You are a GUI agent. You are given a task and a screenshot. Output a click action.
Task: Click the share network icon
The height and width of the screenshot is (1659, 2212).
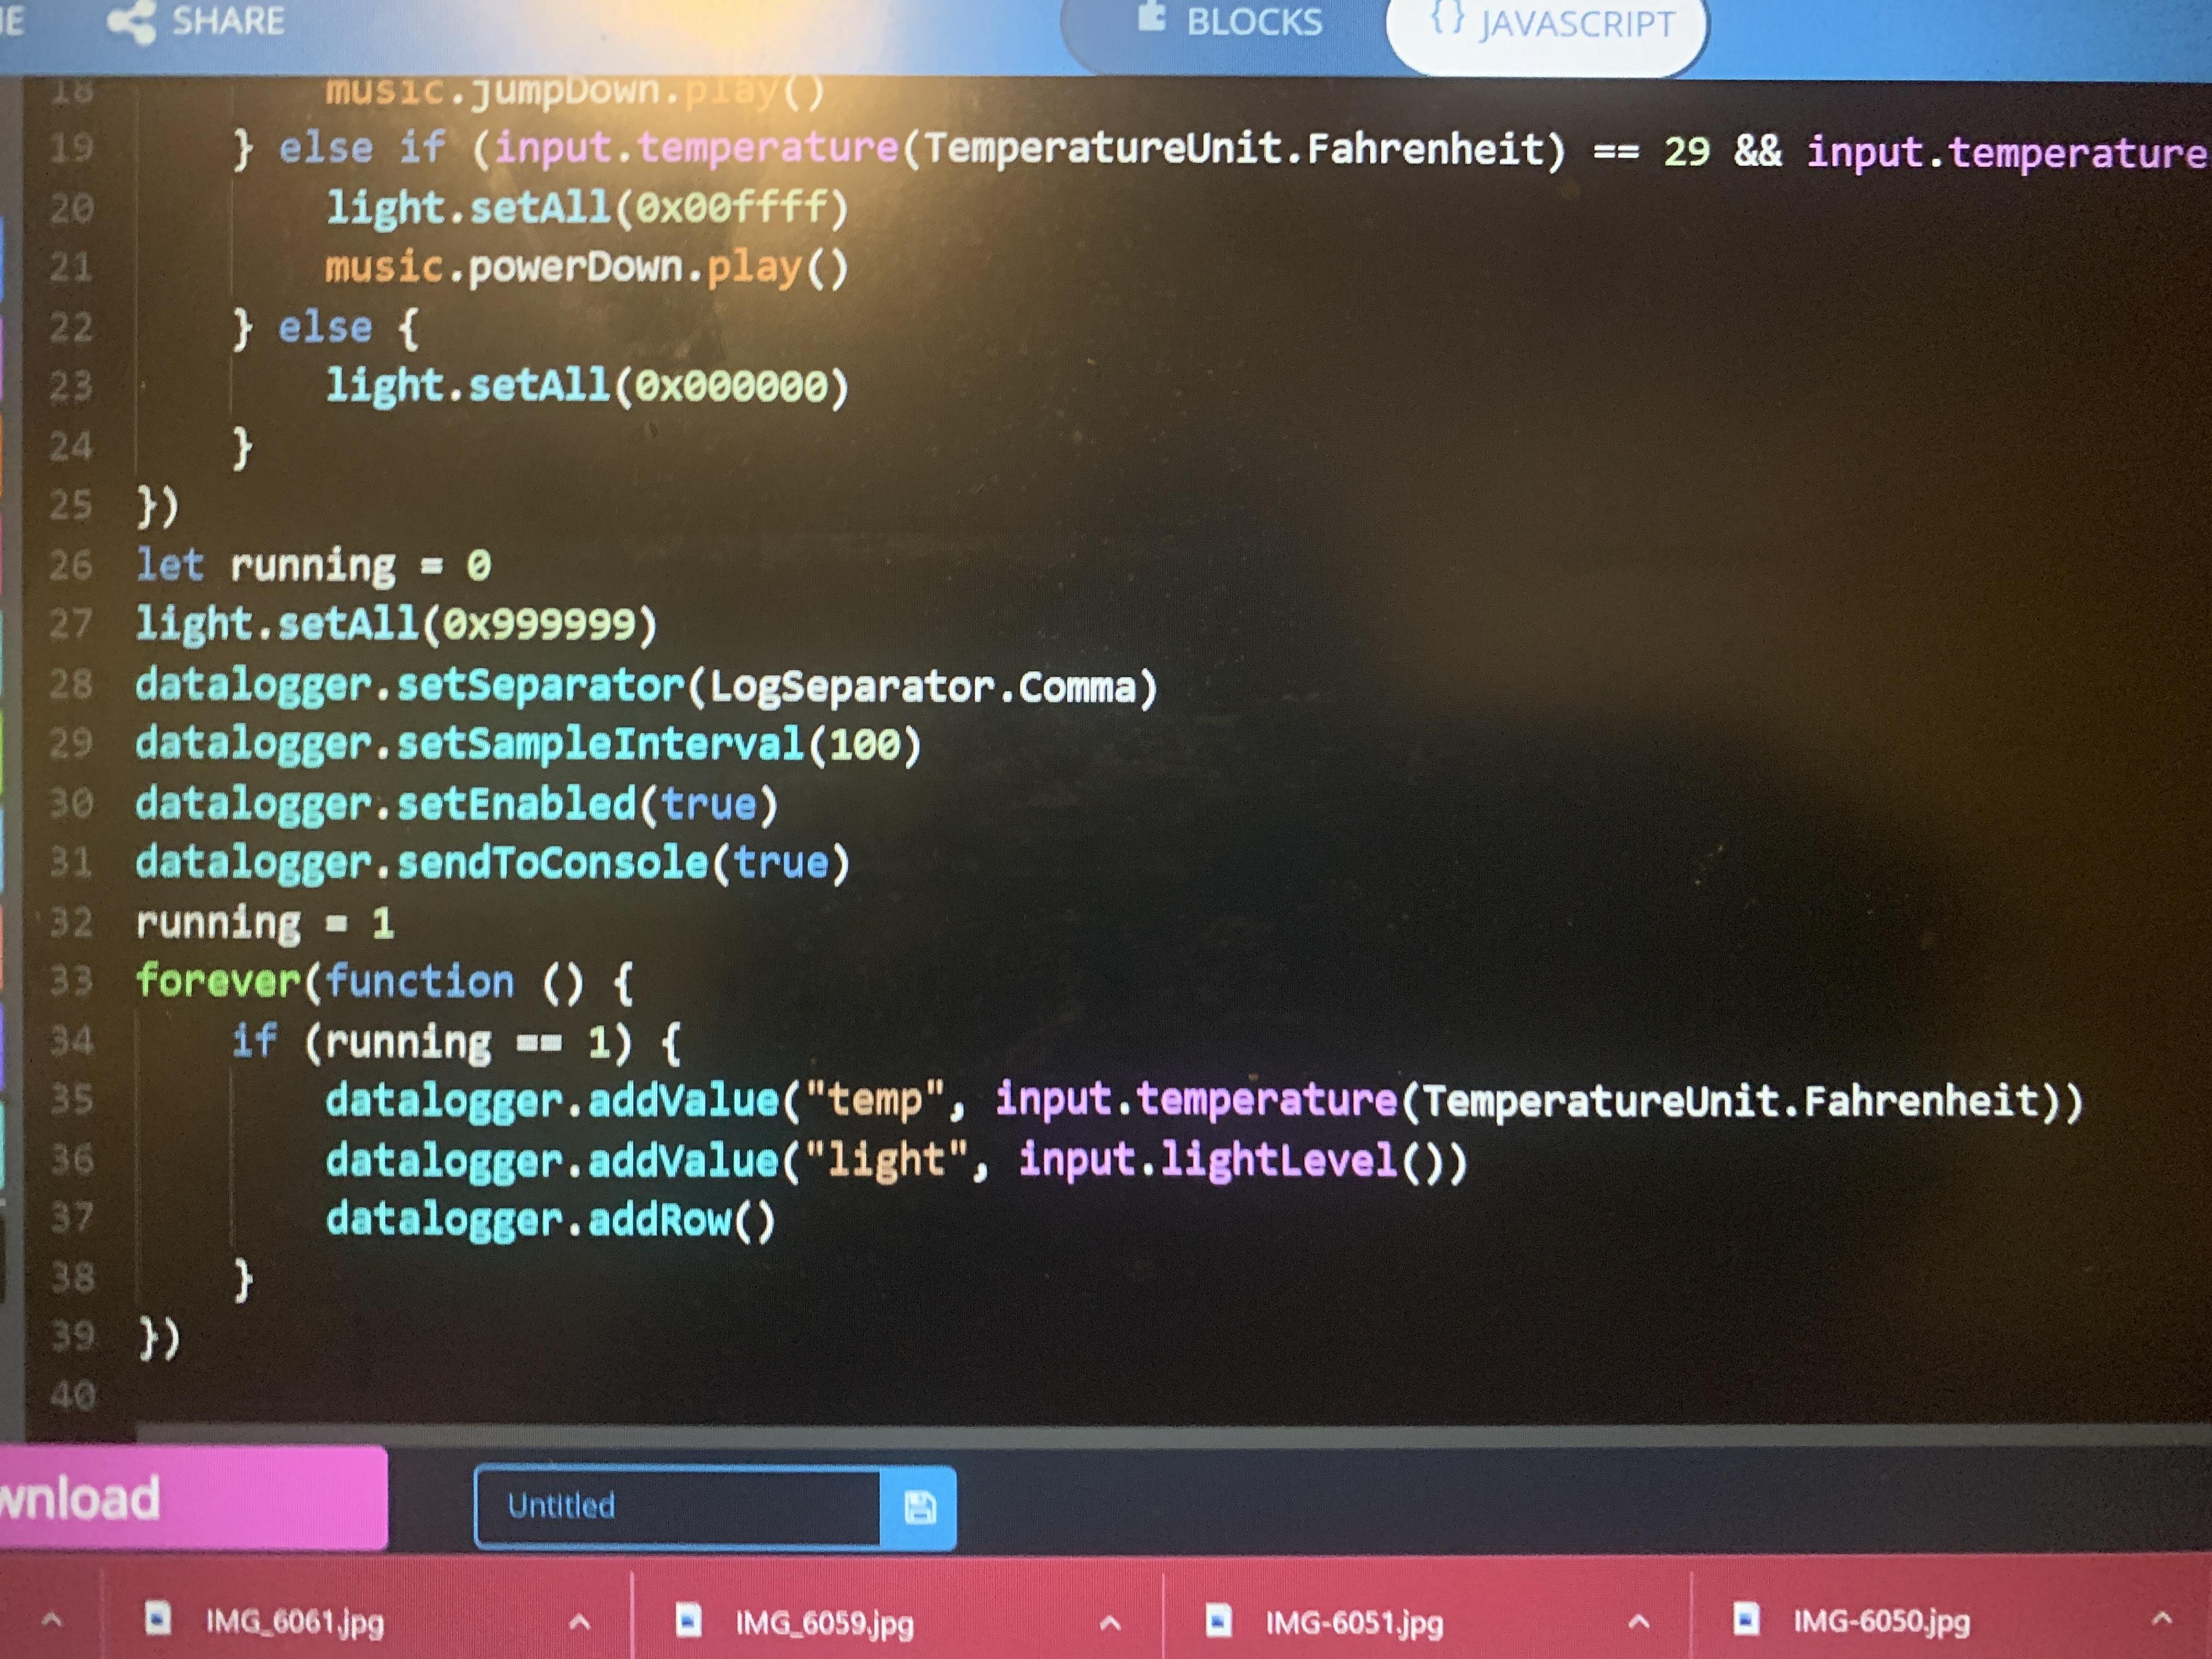(132, 22)
